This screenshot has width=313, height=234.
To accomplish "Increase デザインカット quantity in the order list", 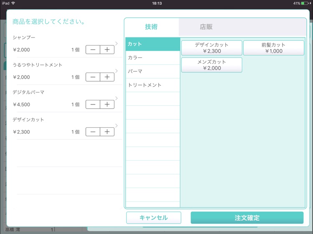I will pos(107,132).
